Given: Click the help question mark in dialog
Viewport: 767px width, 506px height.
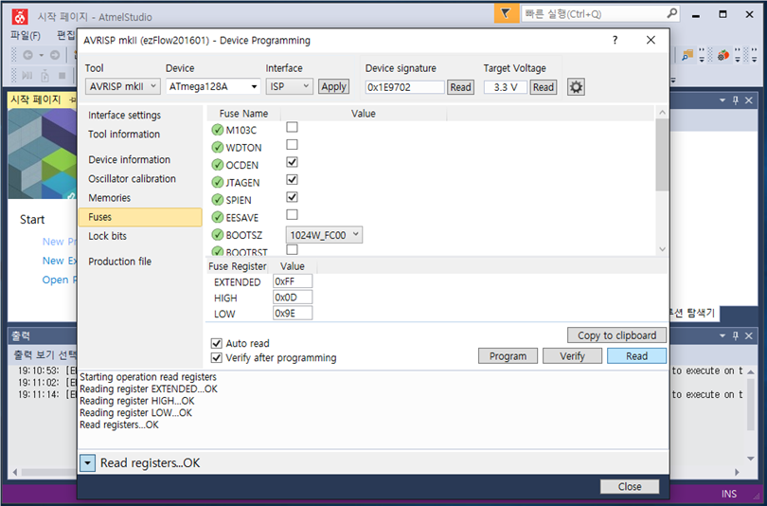Looking at the screenshot, I should pos(615,40).
